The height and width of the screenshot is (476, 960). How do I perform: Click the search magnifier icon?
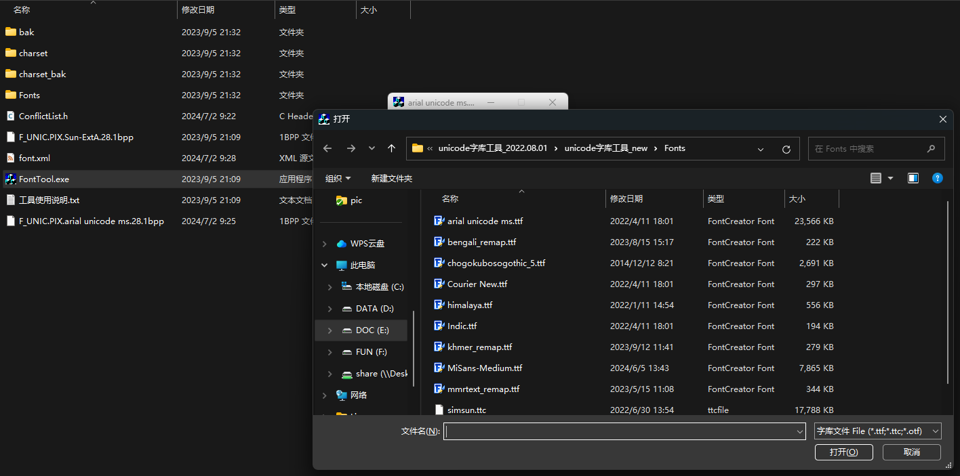tap(931, 148)
